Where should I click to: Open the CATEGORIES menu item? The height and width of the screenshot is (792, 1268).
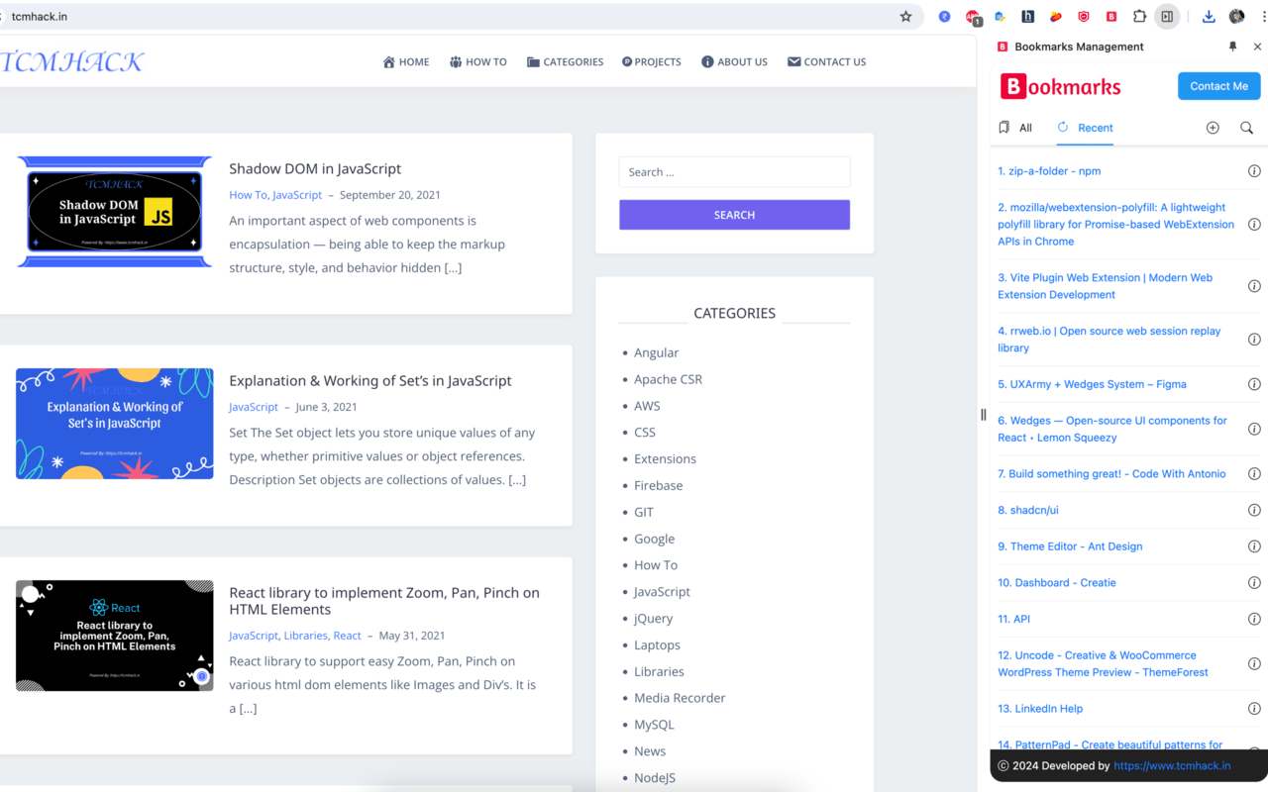[x=565, y=61]
